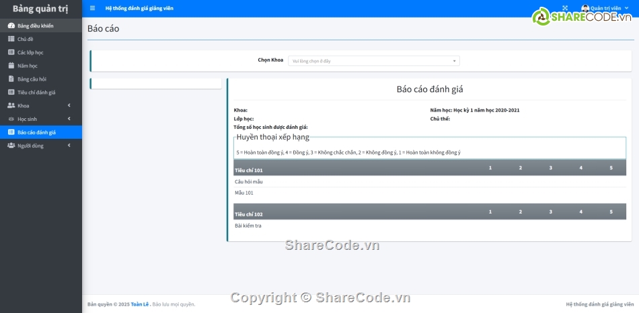Screen dimensions: 639x313
Task: Expand the Học sinh submenu arrow
Action: pos(69,119)
